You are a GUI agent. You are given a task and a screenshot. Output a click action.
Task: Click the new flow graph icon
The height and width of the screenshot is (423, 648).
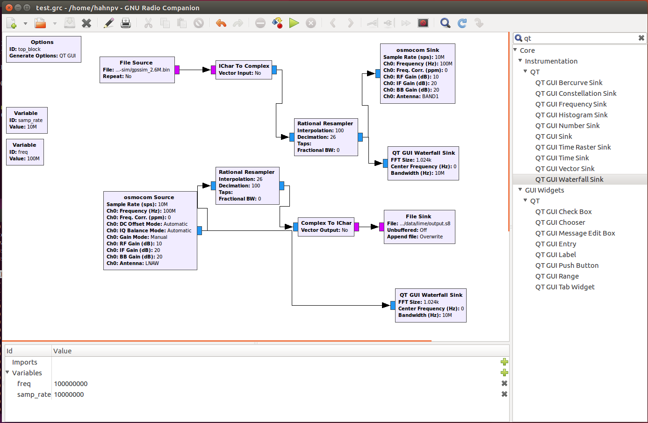[12, 23]
